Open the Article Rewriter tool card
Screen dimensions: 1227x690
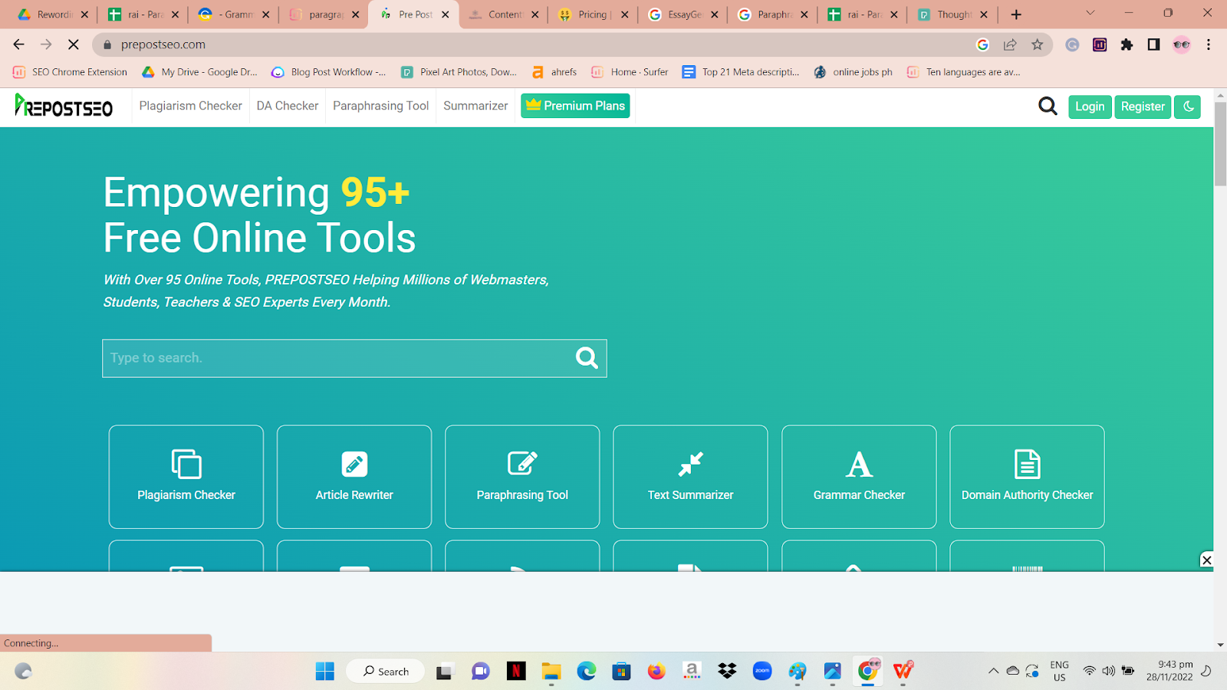tap(354, 477)
